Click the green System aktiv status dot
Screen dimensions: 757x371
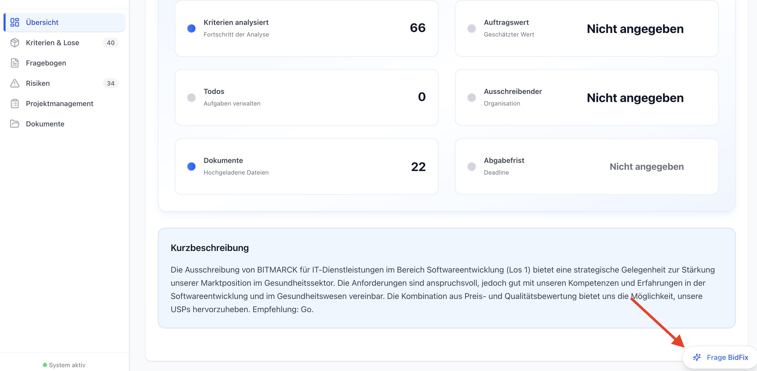pyautogui.click(x=45, y=365)
